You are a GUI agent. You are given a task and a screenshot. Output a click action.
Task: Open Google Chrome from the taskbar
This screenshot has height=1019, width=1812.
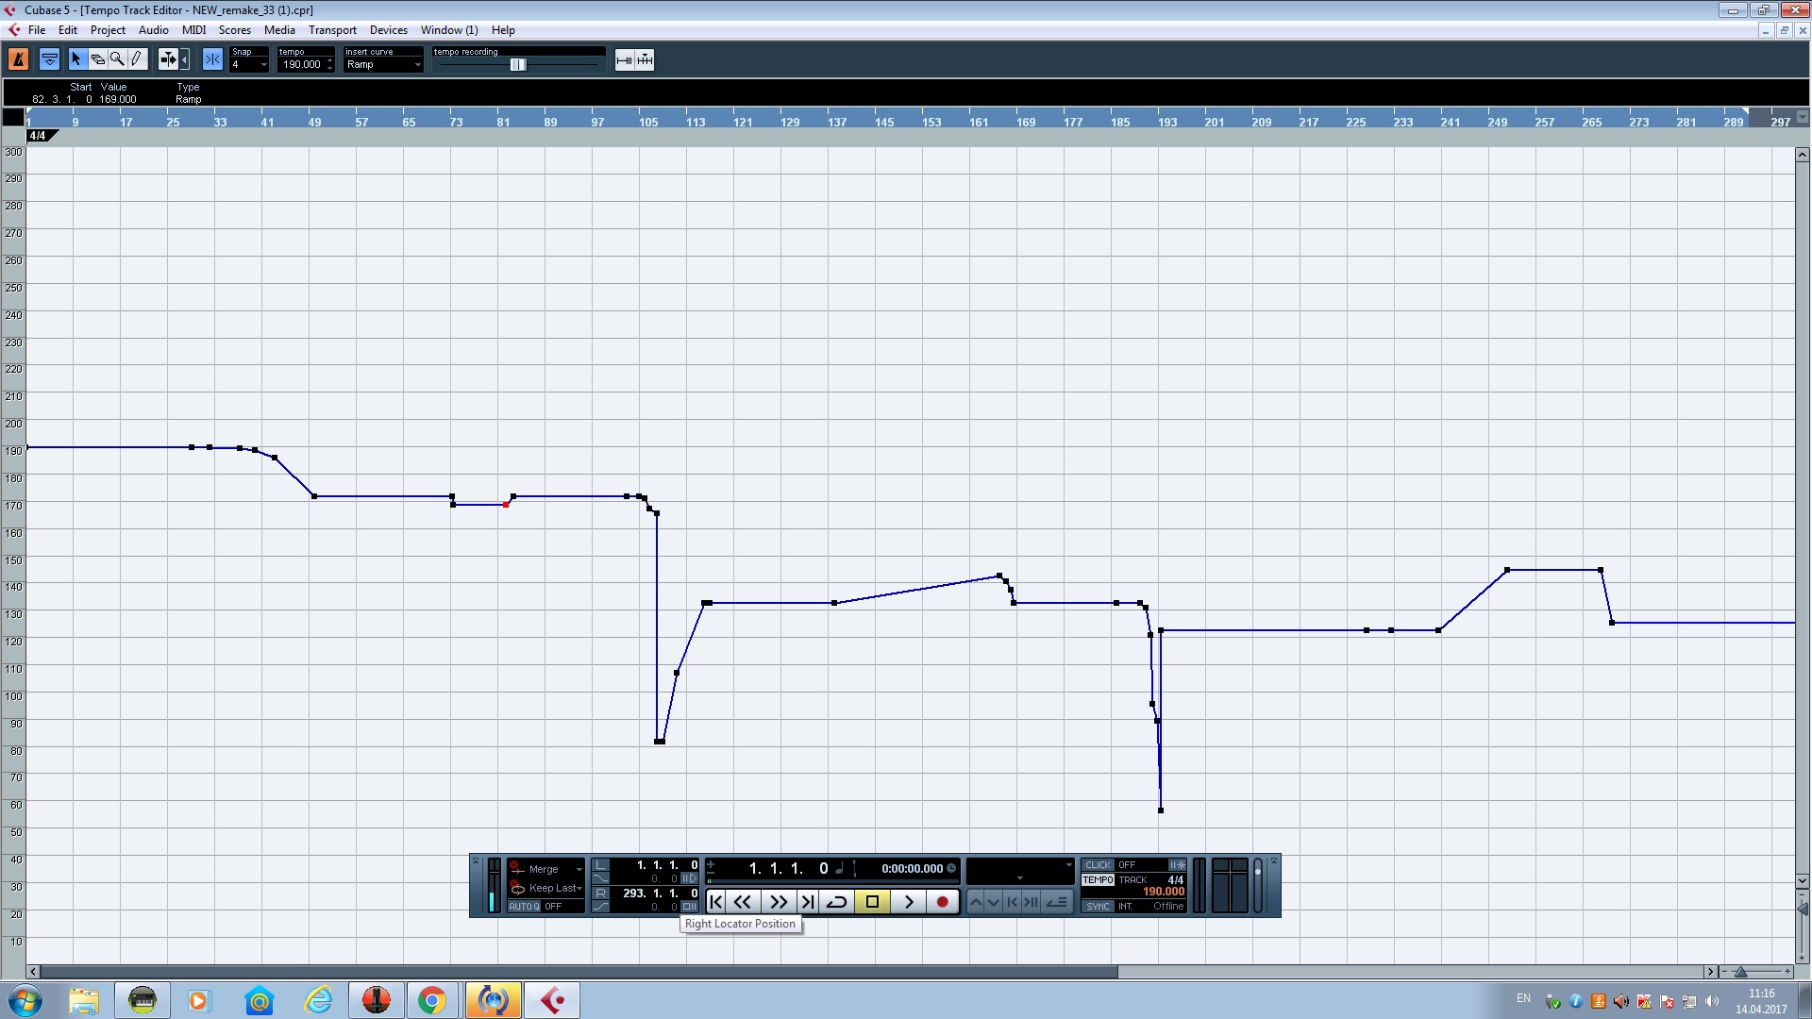[x=432, y=1000]
